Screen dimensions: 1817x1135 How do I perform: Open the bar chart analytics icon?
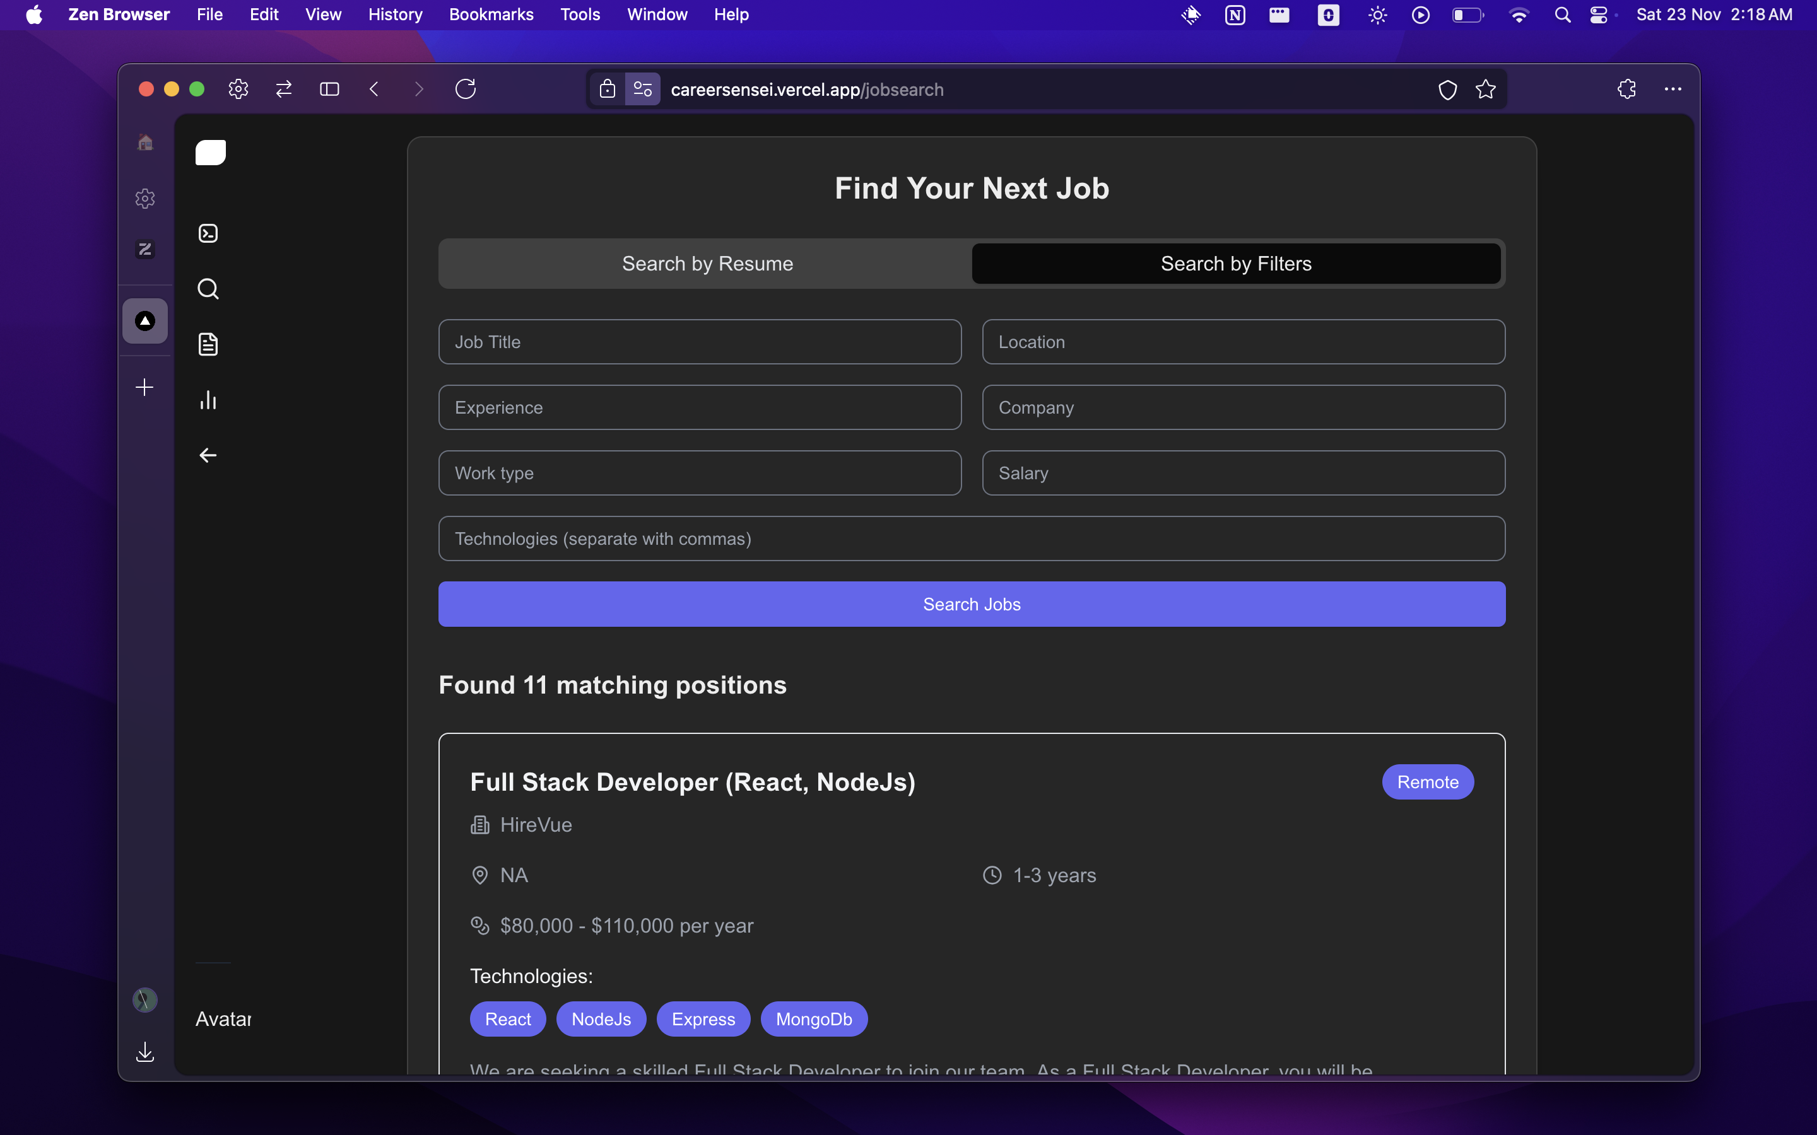click(208, 400)
